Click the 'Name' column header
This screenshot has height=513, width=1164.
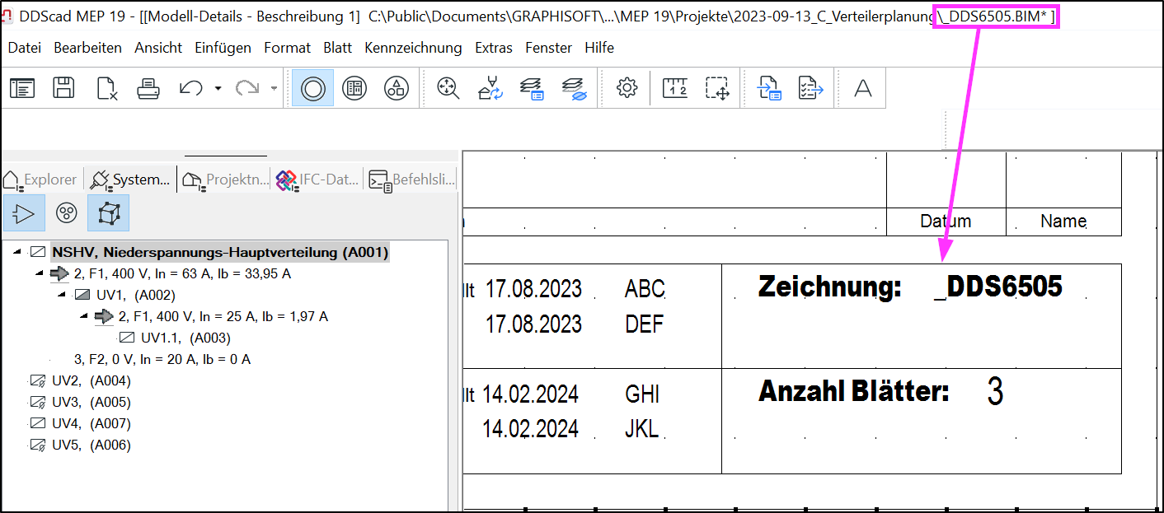click(1063, 221)
